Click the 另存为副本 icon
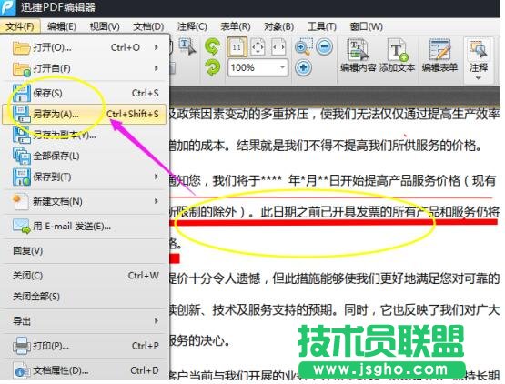 point(21,135)
